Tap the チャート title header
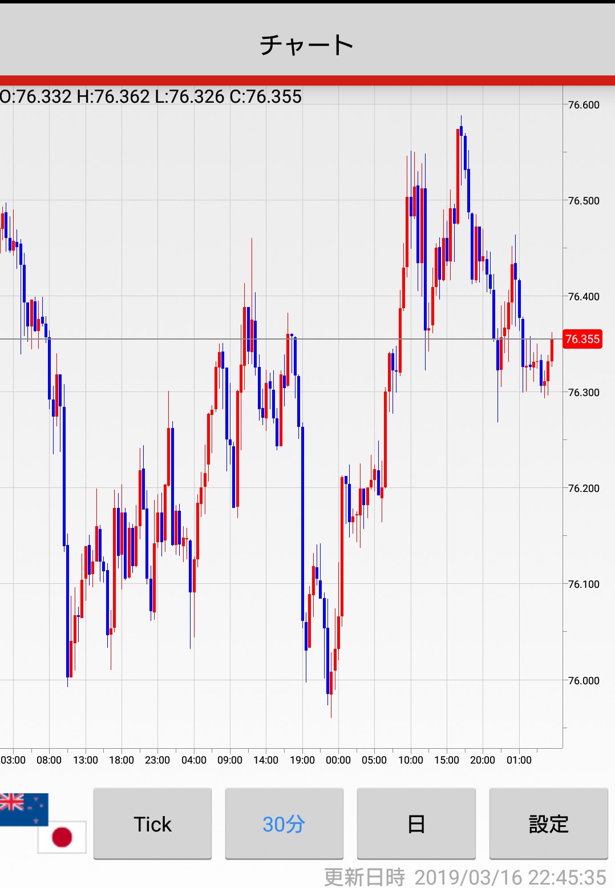Screen dimensions: 615x888 (307, 45)
